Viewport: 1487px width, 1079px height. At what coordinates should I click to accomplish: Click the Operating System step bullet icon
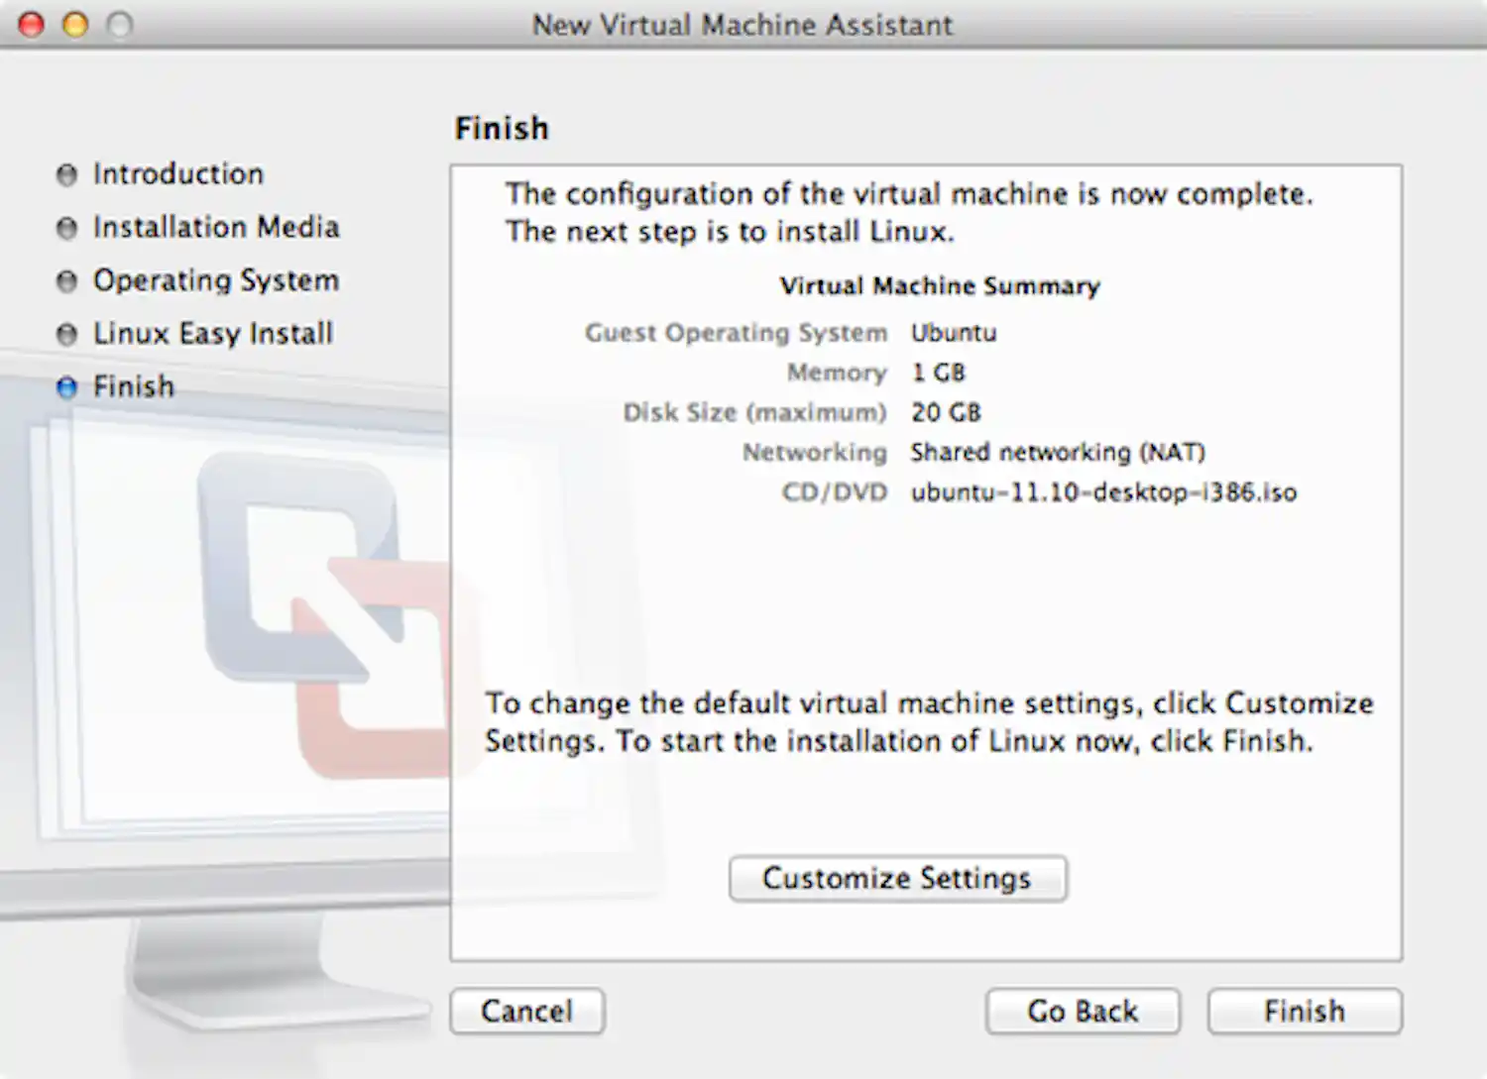click(x=66, y=281)
